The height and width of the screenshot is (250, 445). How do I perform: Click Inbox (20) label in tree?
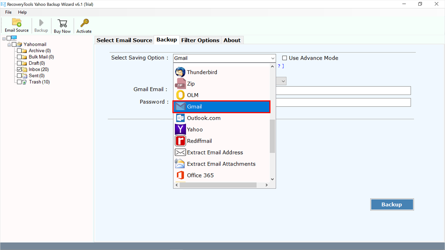click(39, 69)
